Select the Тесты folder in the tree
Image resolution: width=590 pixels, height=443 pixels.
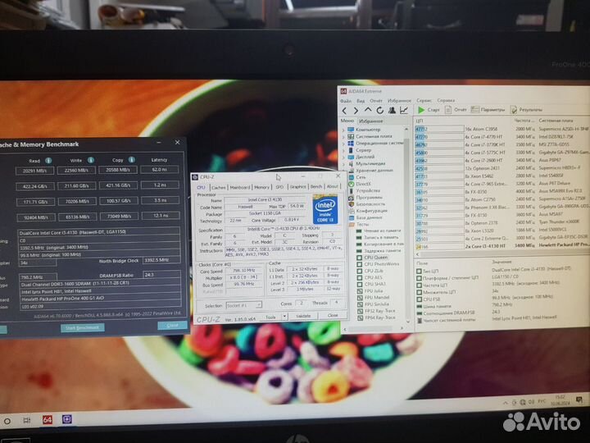pos(360,225)
